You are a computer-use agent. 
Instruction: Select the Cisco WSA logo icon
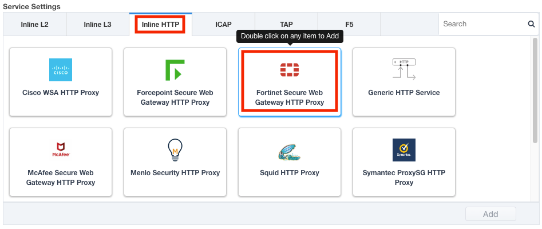coord(61,70)
